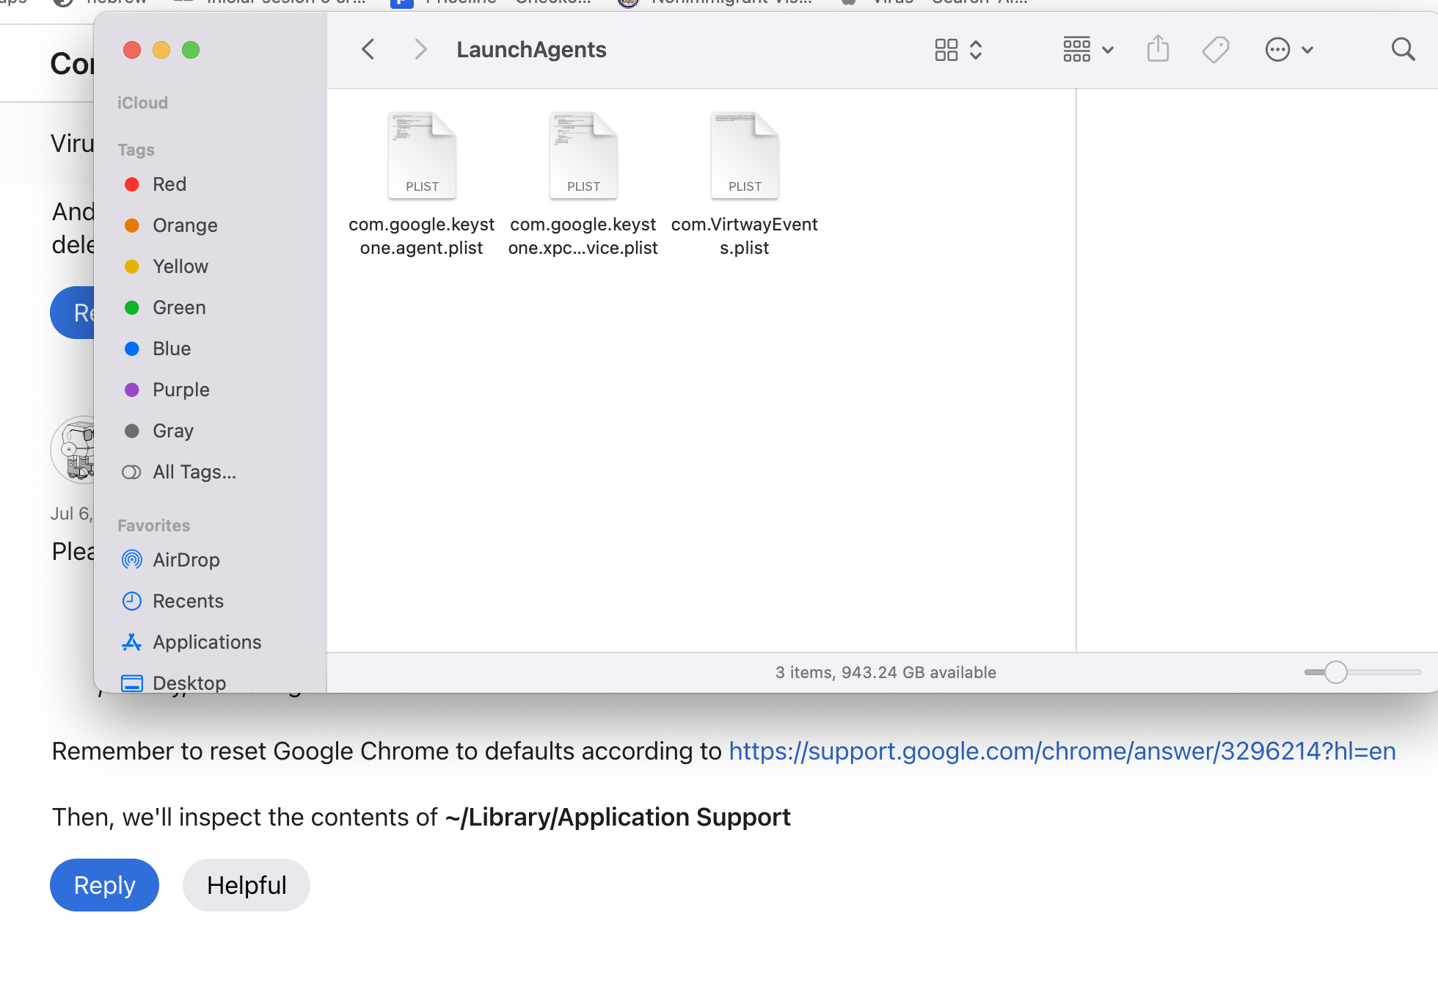Click the Share icon in Finder toolbar
The width and height of the screenshot is (1438, 1001).
pos(1158,50)
